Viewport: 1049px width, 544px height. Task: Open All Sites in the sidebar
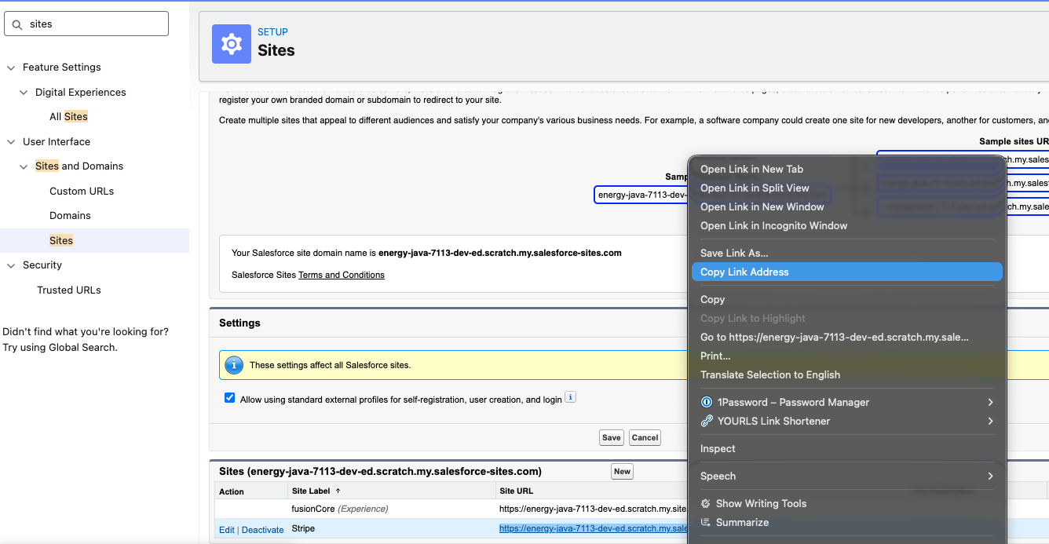(x=68, y=116)
